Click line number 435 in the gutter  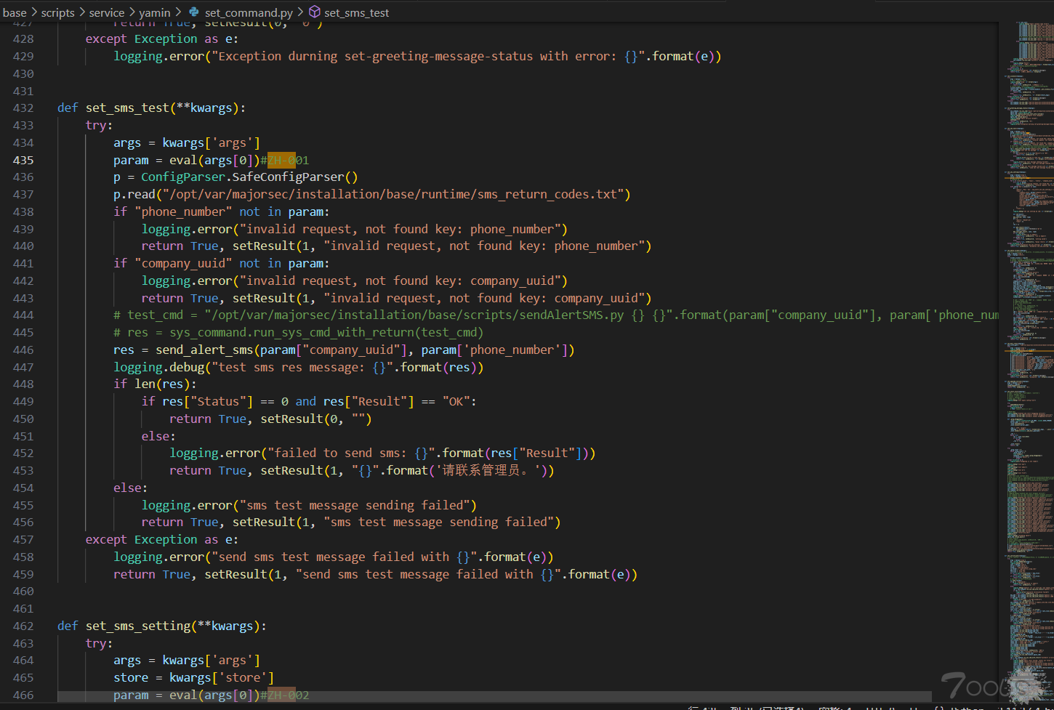click(23, 160)
